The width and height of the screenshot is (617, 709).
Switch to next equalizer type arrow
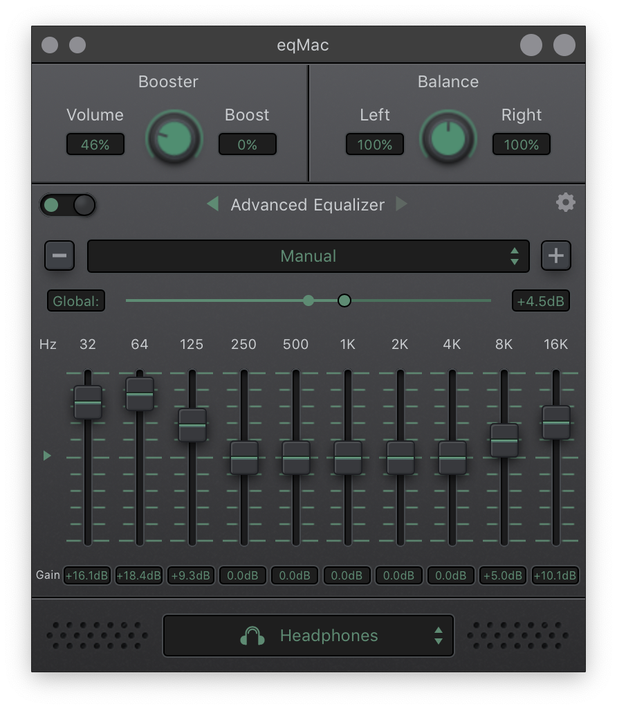coord(401,204)
